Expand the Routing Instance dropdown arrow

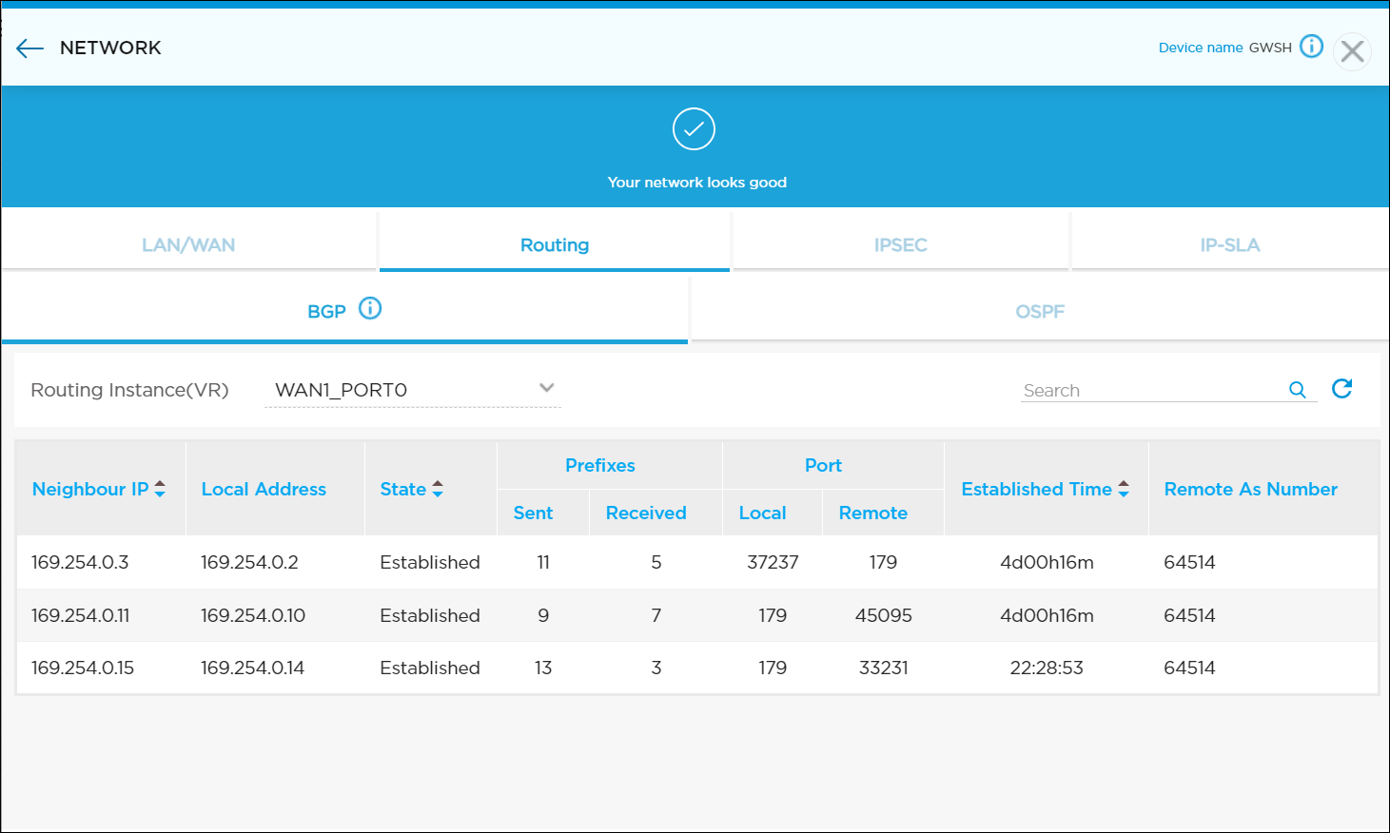(x=546, y=388)
